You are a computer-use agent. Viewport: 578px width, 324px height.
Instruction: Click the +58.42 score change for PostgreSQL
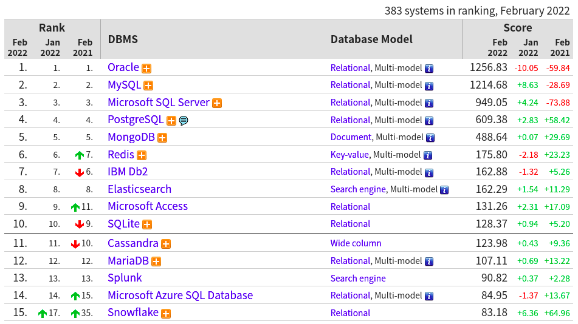(557, 120)
